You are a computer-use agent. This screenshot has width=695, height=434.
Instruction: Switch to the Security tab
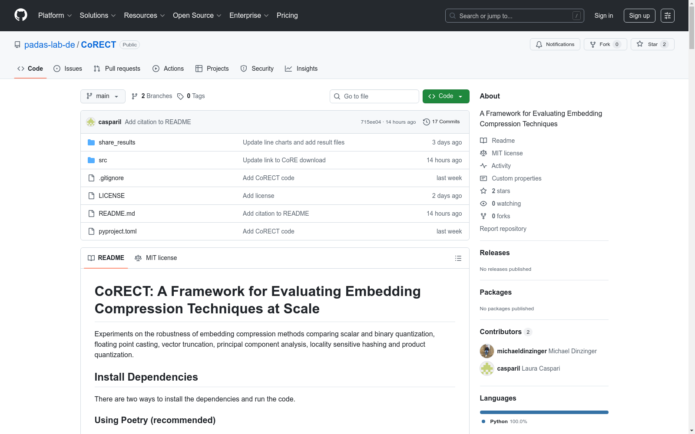[x=257, y=69]
